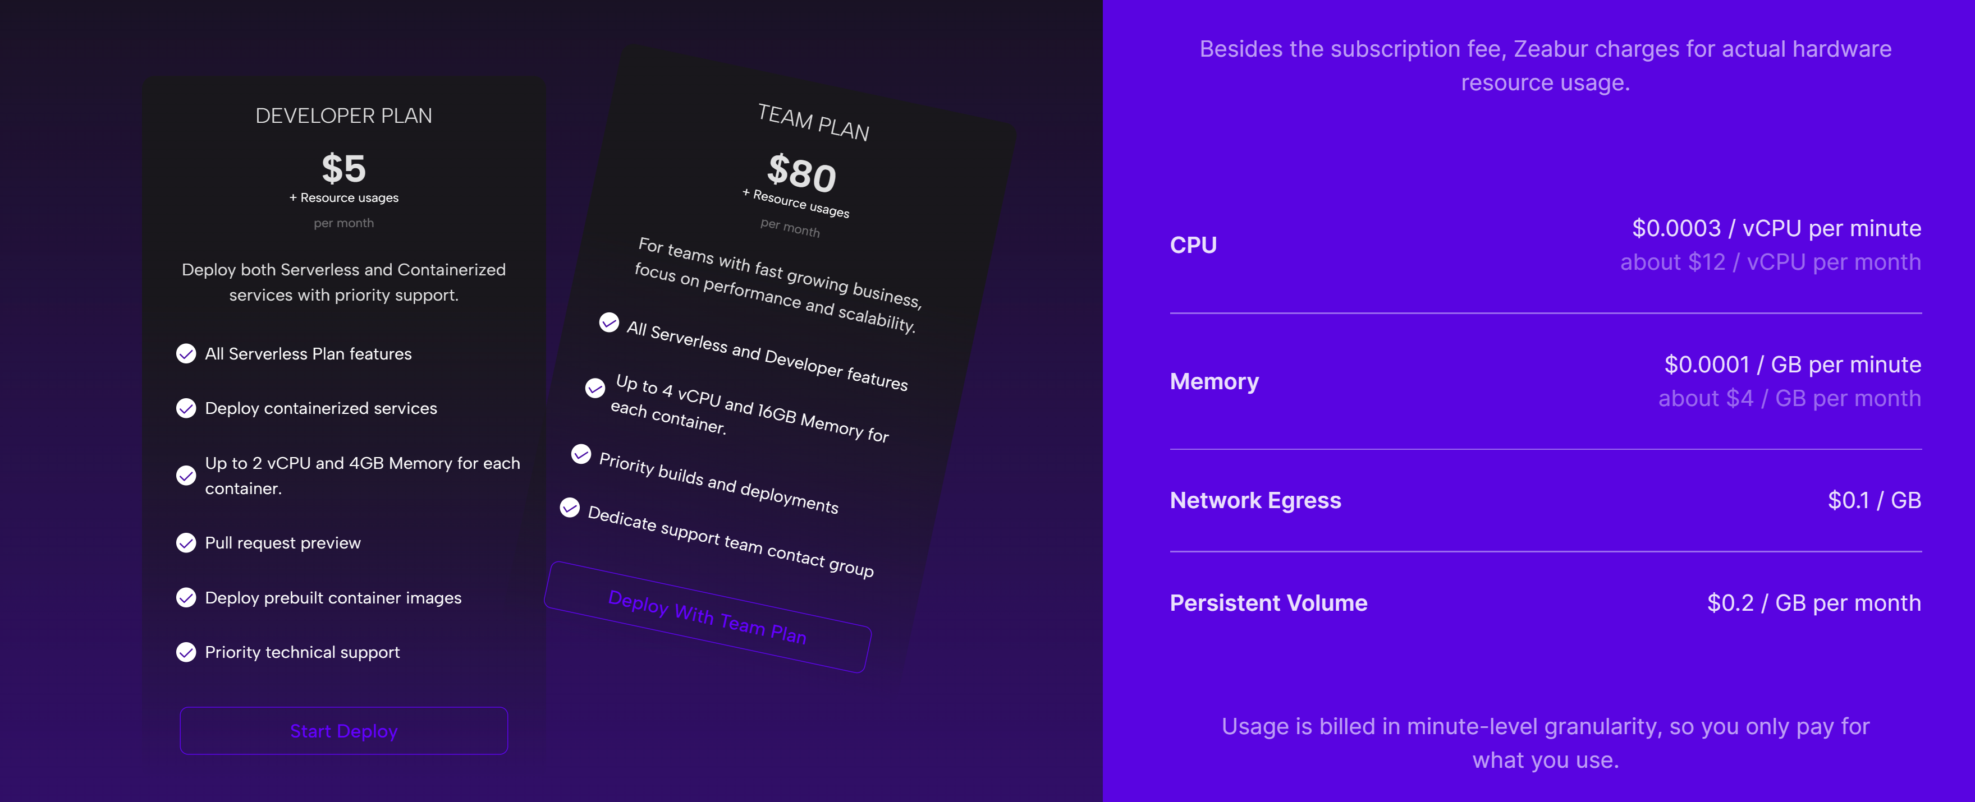Screen dimensions: 1975x802
Task: Click the $80 team price
Action: point(802,172)
